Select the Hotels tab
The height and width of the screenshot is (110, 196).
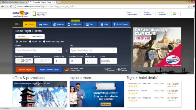tap(44, 24)
